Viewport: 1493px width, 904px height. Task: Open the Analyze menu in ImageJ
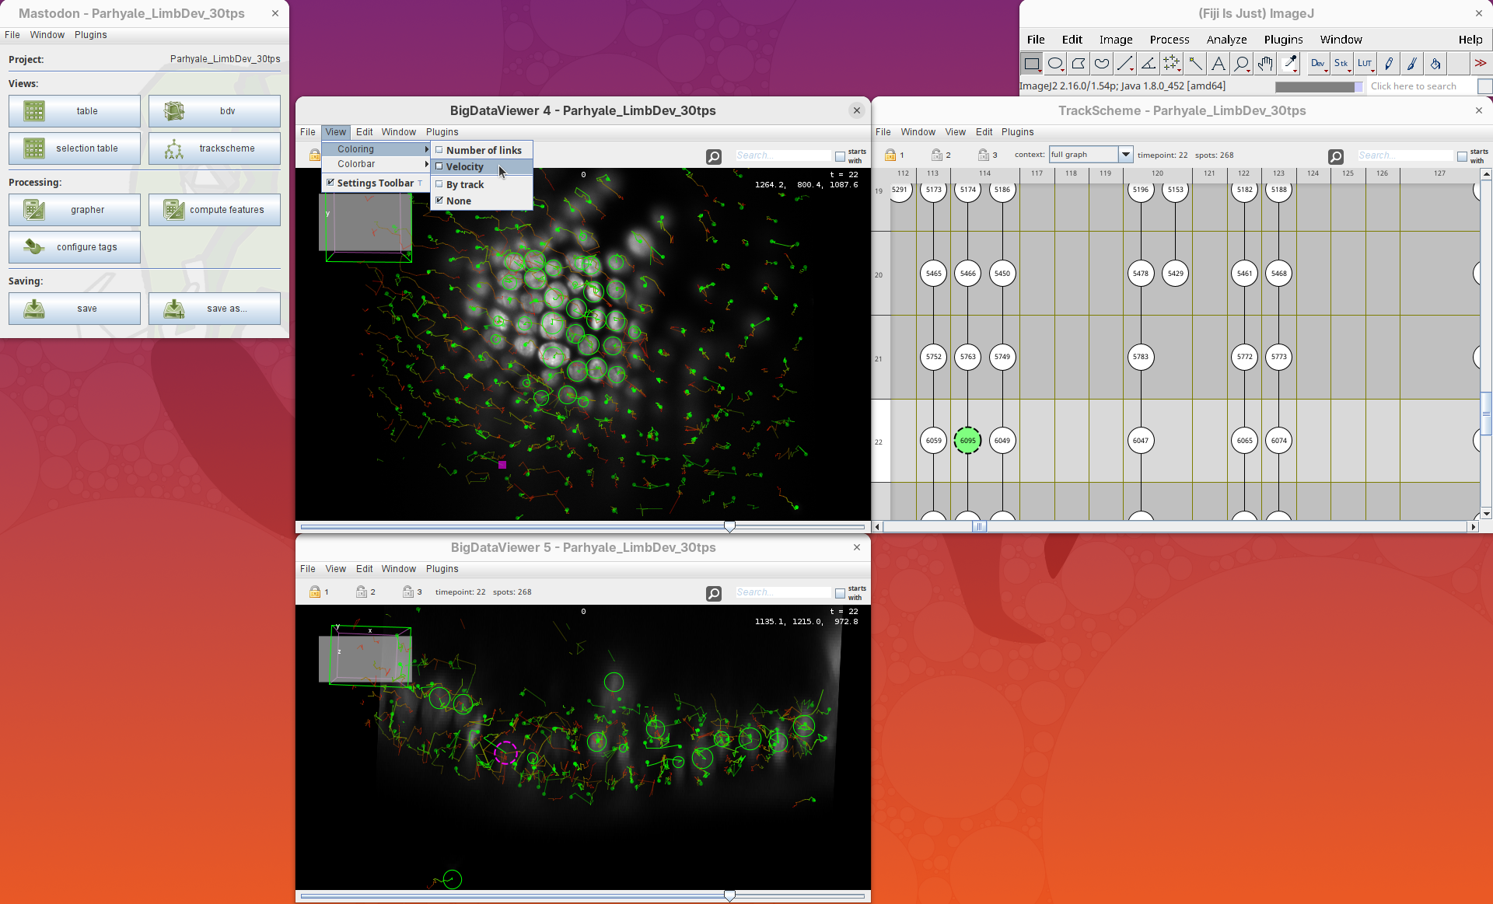[1226, 40]
